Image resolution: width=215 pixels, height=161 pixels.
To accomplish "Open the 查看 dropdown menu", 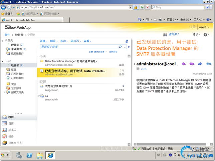I will (87, 41).
